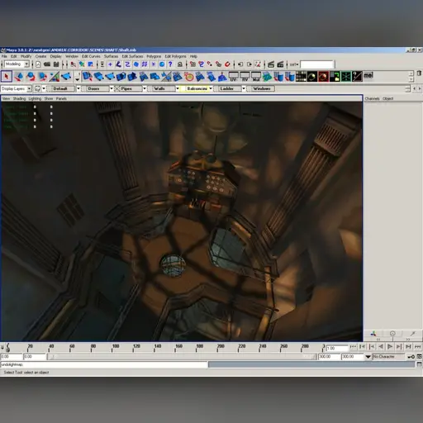Click the Play Forward button
The height and width of the screenshot is (423, 423).
pyautogui.click(x=390, y=347)
